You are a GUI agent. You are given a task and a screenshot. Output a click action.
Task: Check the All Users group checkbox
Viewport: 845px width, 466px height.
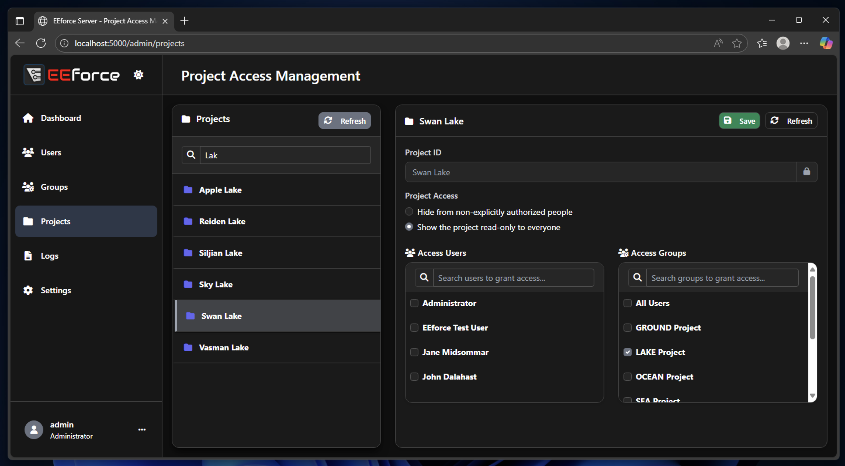point(628,303)
